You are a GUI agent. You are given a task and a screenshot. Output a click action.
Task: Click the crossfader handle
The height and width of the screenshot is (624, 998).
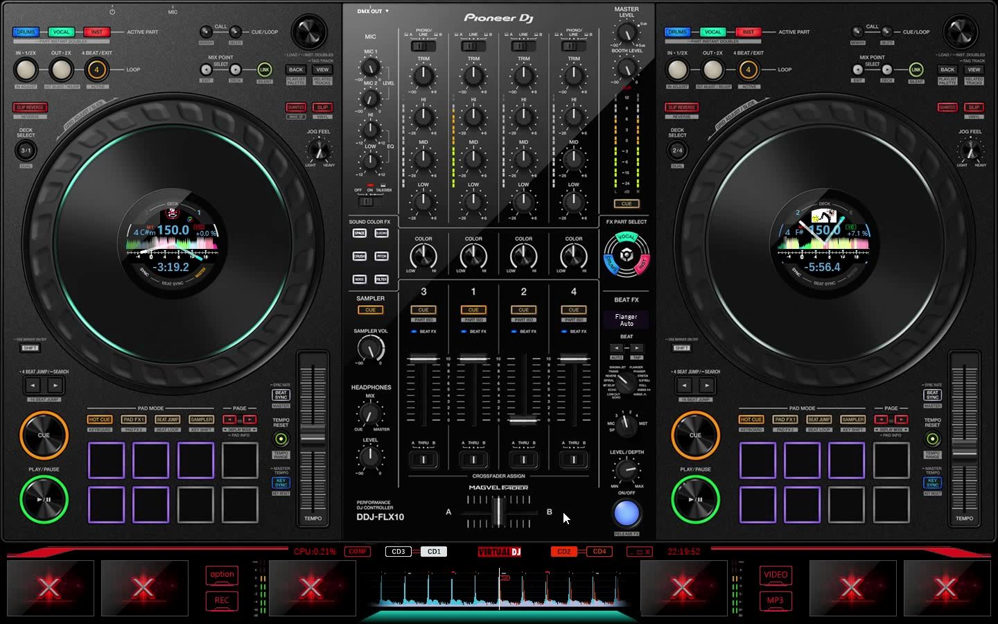coord(498,512)
